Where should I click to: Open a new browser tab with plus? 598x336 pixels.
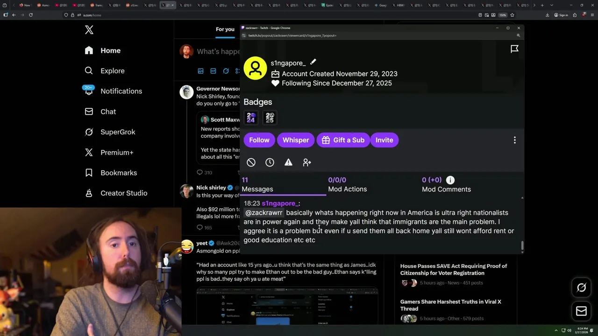[542, 5]
